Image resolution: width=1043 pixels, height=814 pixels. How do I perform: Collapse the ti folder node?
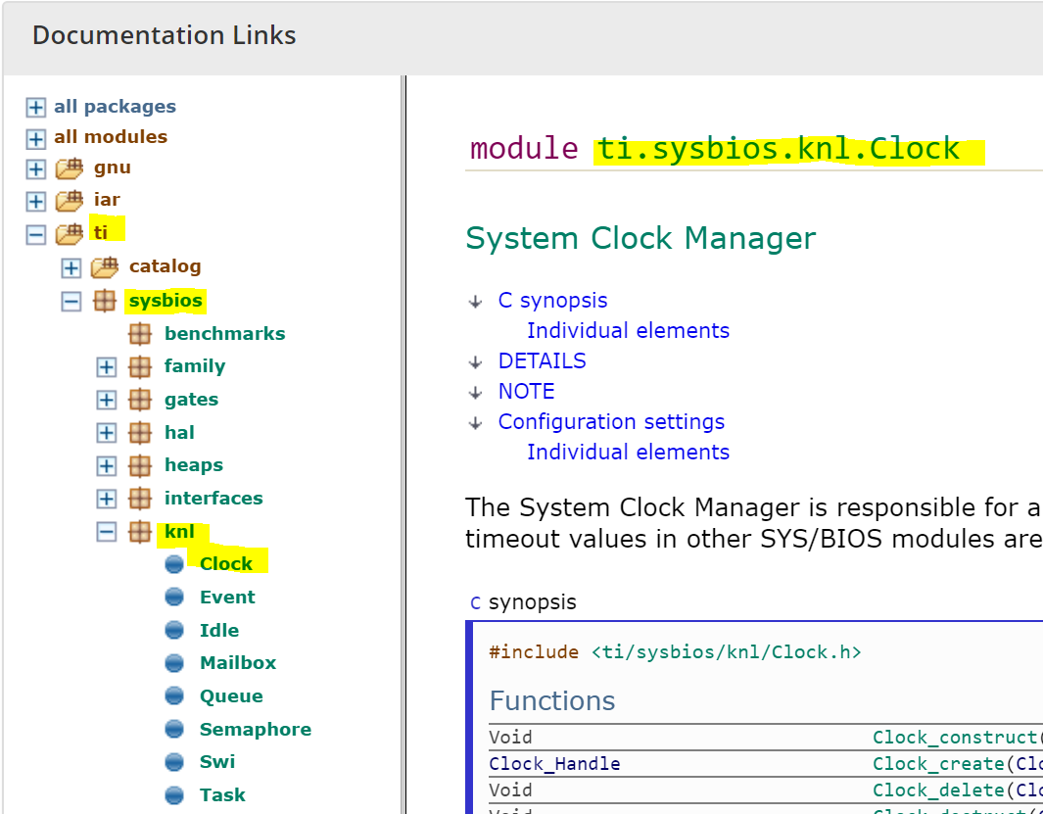36,234
